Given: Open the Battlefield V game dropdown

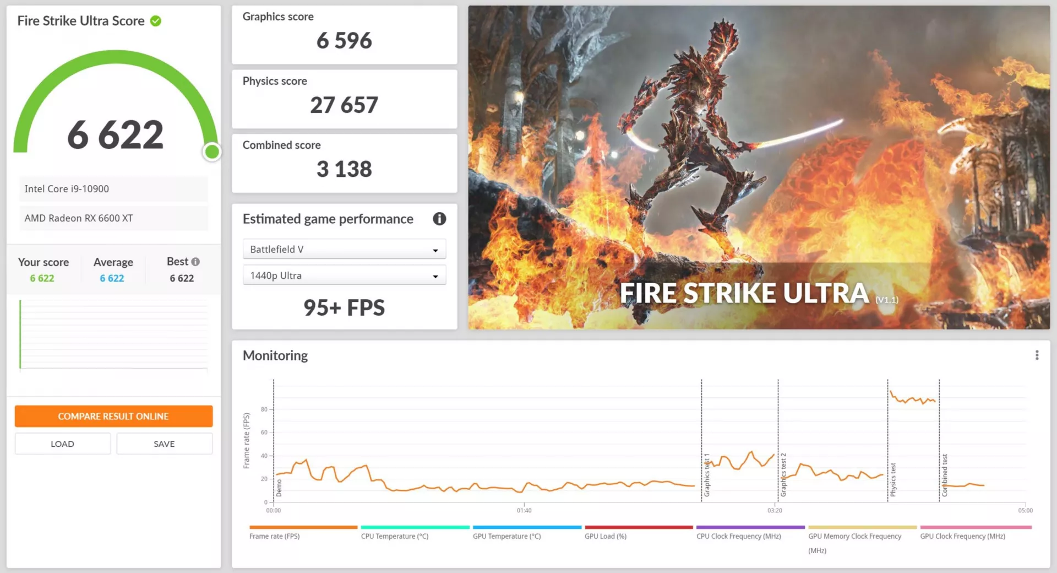Looking at the screenshot, I should pyautogui.click(x=344, y=249).
